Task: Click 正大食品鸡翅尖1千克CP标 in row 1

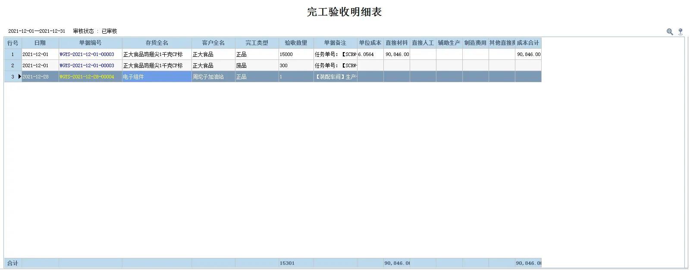Action: click(157, 54)
